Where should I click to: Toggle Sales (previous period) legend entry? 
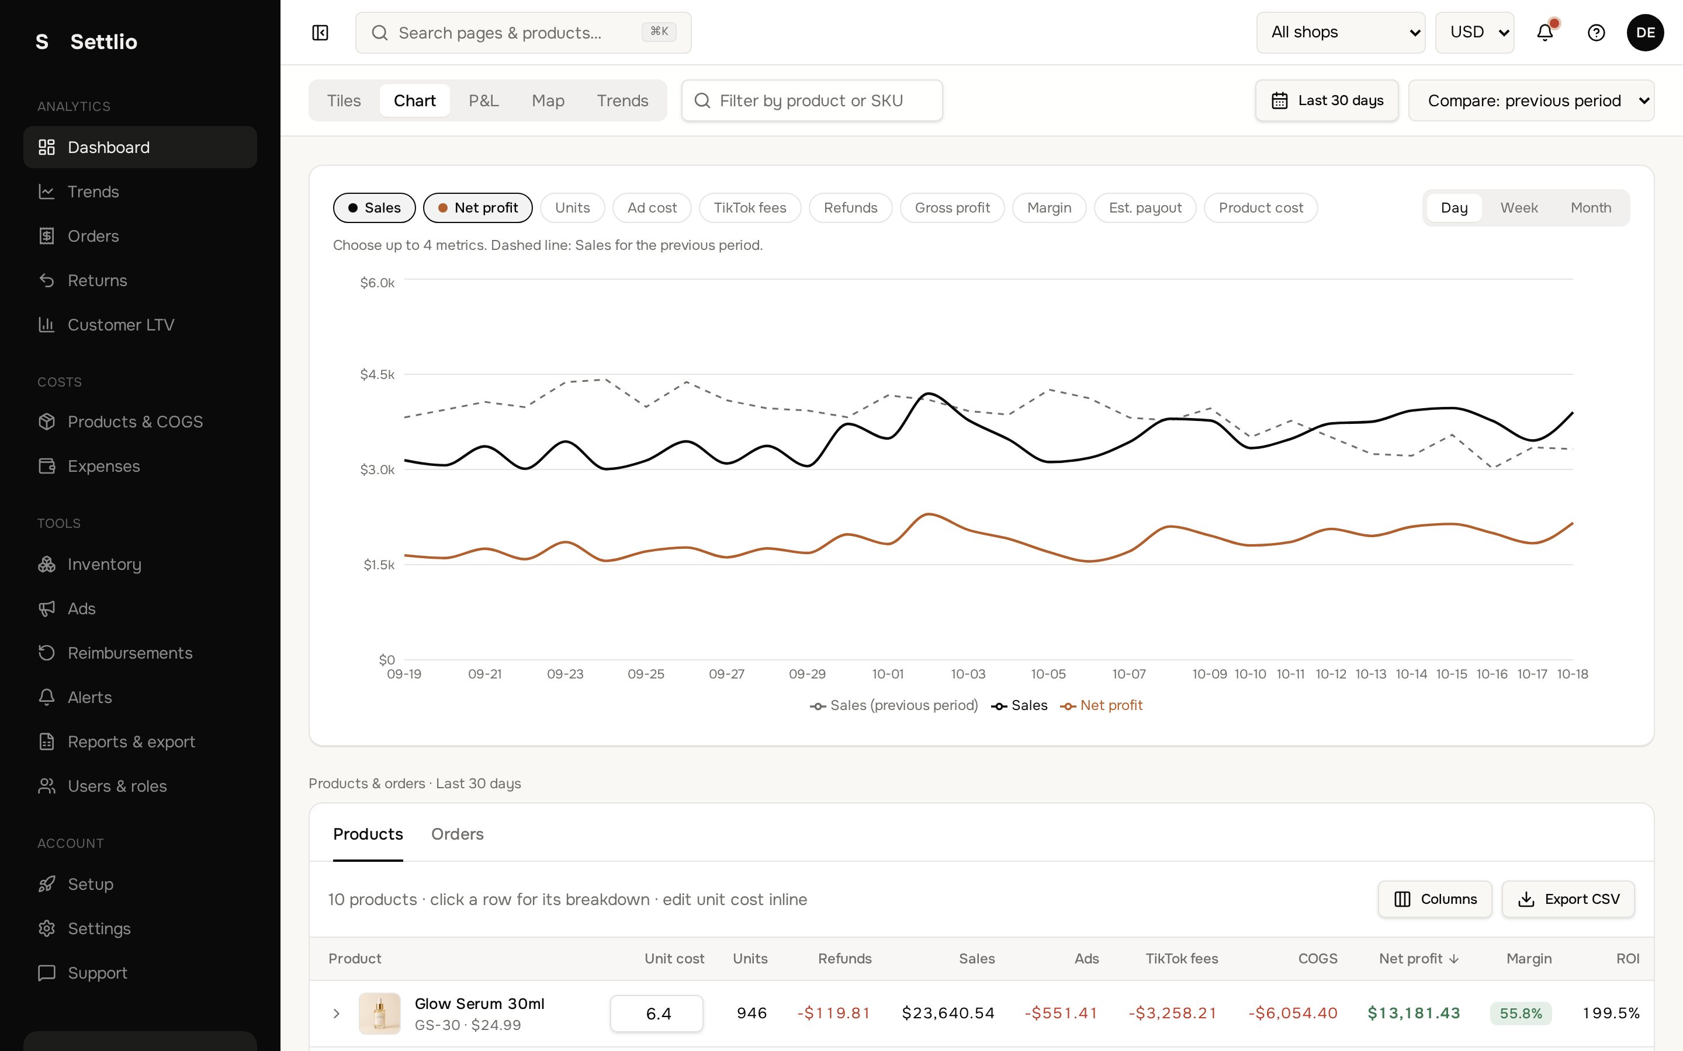[894, 705]
